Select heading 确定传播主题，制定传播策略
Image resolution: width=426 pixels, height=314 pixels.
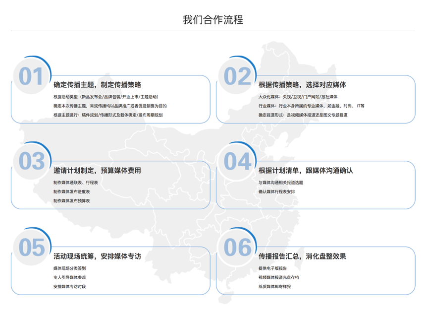(x=97, y=85)
